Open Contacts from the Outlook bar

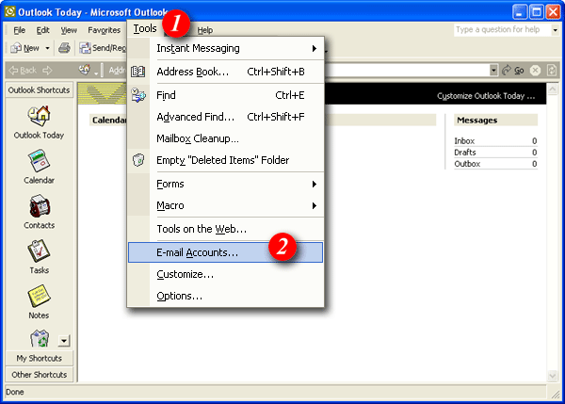pos(39,207)
